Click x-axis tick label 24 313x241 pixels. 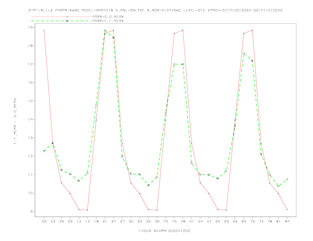click(x=113, y=221)
